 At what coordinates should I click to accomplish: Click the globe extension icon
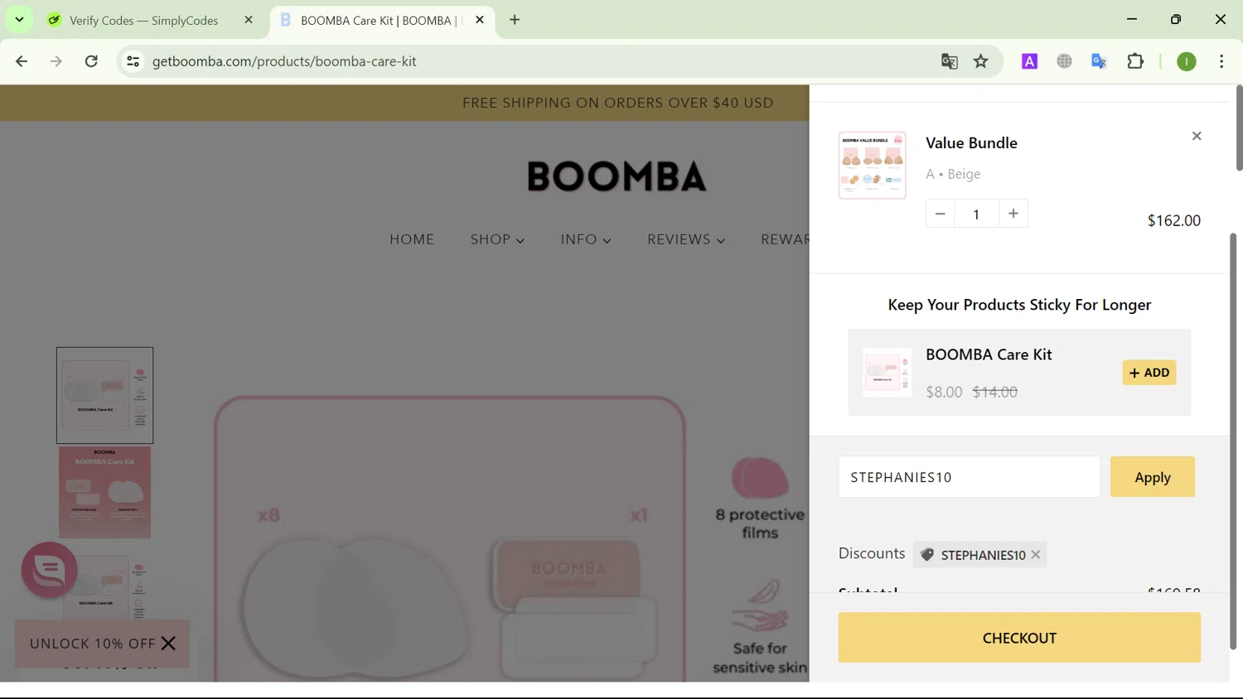1065,61
